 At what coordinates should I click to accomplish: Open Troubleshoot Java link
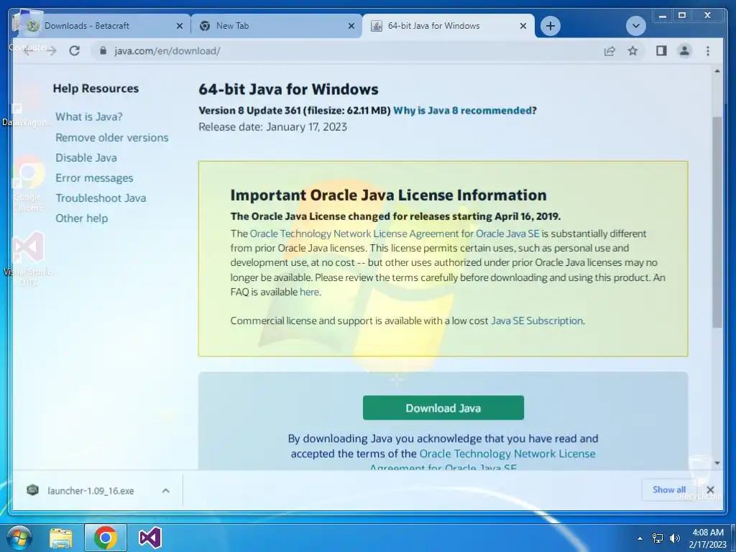(101, 198)
